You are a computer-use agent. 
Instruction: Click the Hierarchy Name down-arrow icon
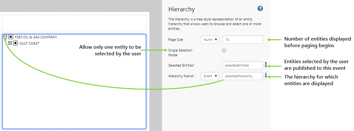[x=265, y=76]
